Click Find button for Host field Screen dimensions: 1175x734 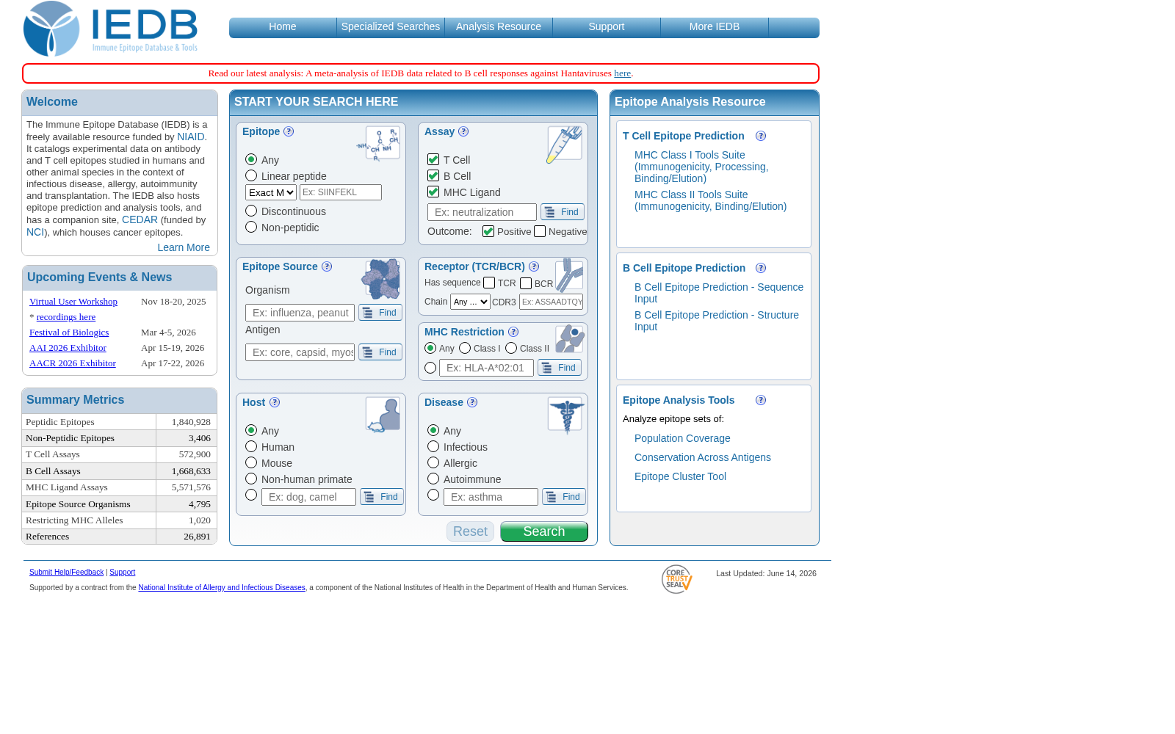(382, 497)
